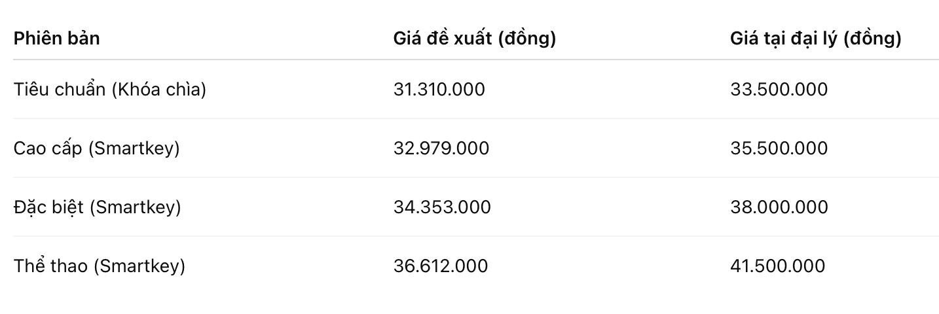The height and width of the screenshot is (314, 939).
Task: Click the dealer price 33.500.000
Action: 779,89
